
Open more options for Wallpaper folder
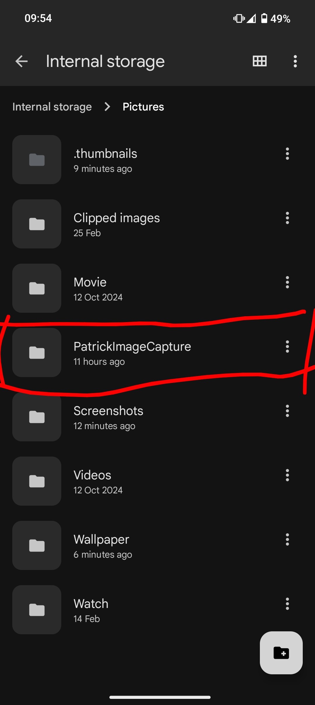pyautogui.click(x=287, y=540)
